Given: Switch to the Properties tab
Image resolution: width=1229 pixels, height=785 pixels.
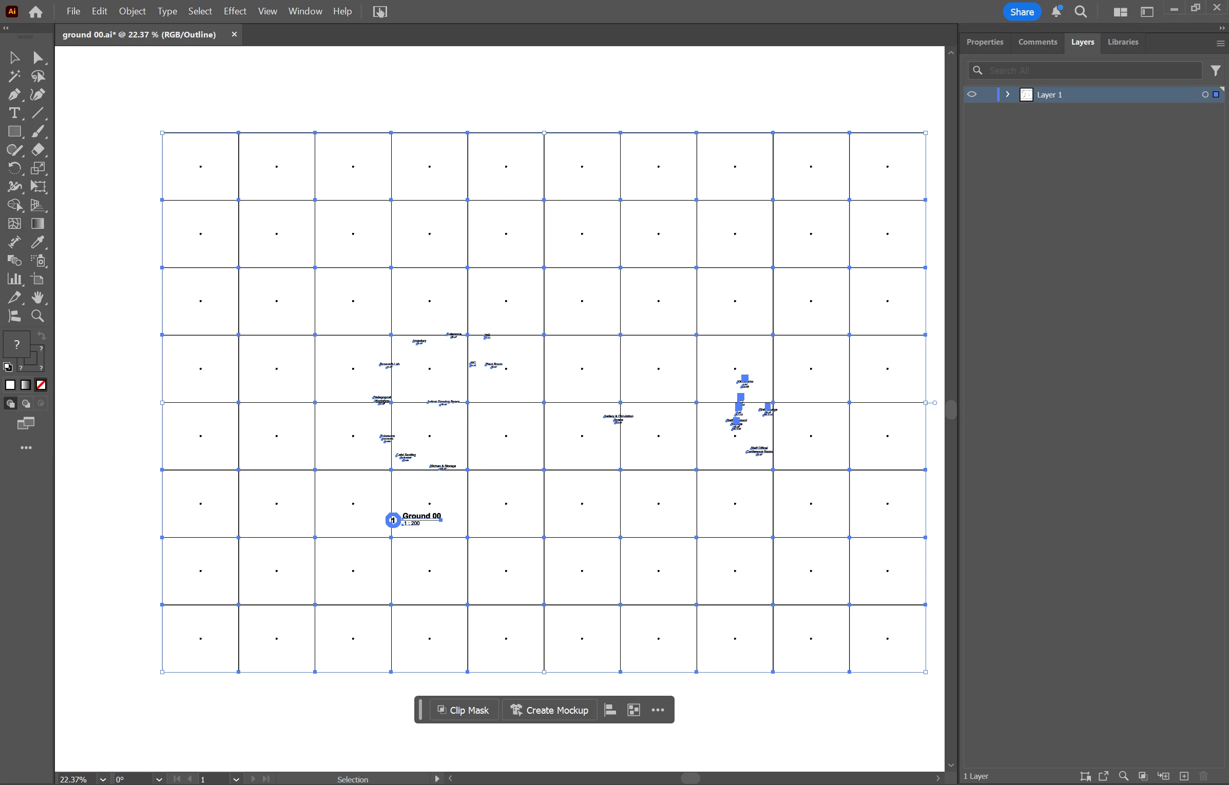Looking at the screenshot, I should tap(985, 42).
